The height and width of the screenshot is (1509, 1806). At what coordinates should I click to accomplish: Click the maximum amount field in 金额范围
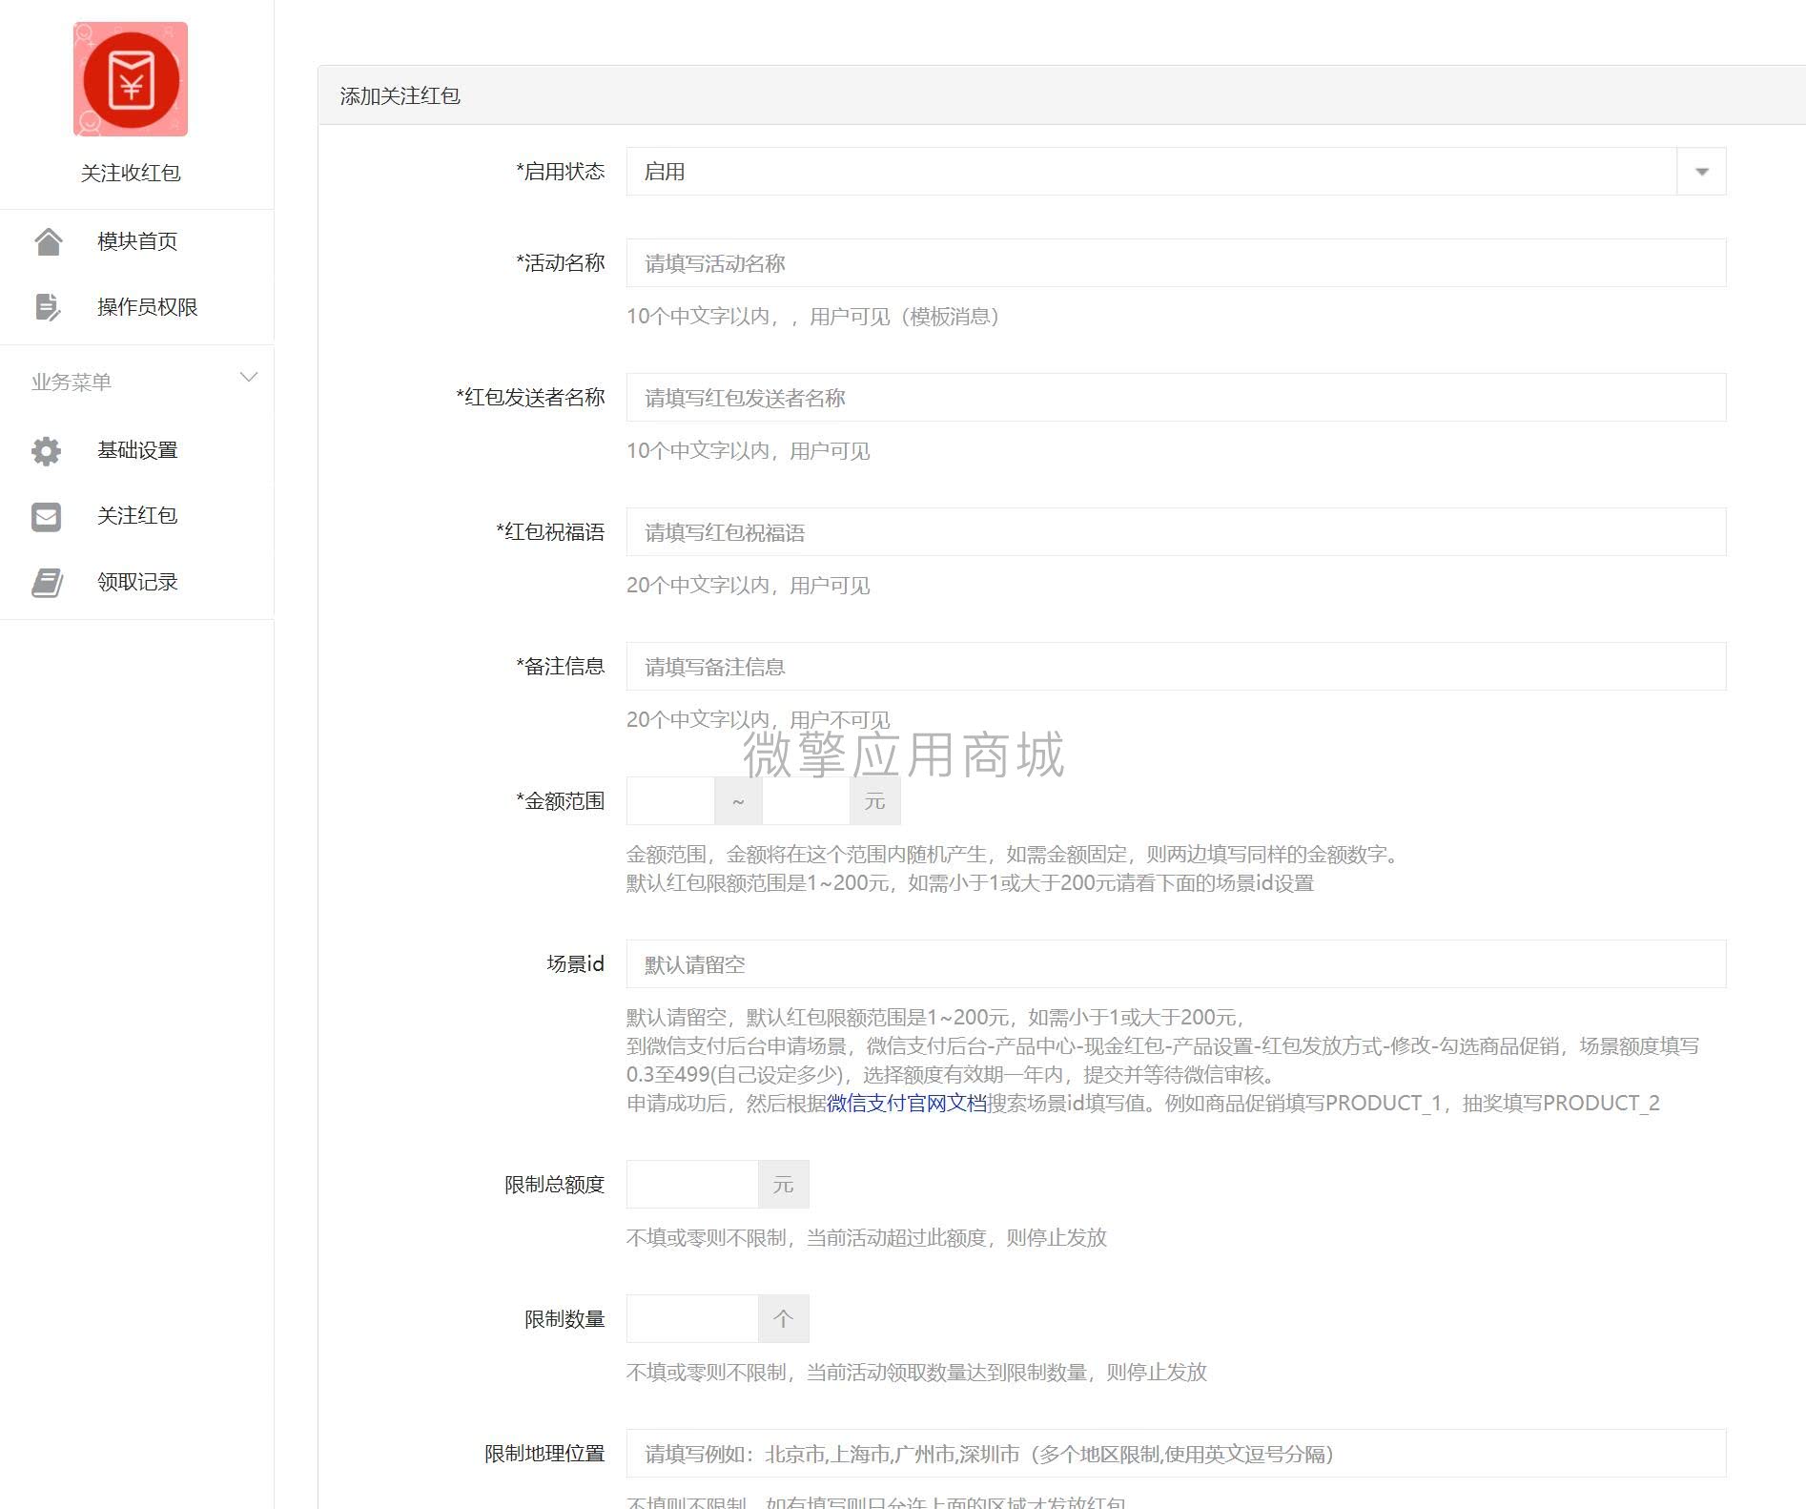point(806,801)
